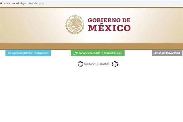Click the right loading spinner icon

115,64
